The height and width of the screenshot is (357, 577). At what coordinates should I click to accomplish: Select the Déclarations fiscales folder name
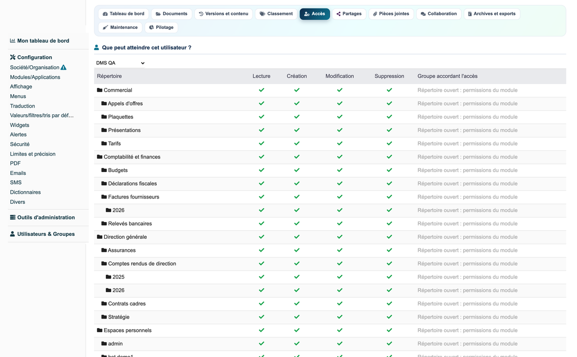133,184
